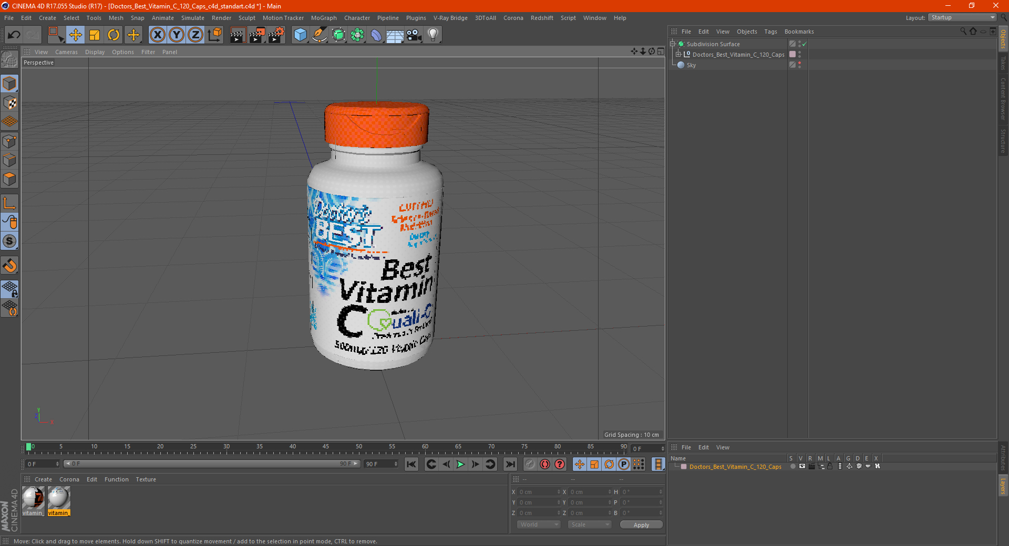
Task: Open the MoGraph menu
Action: (x=324, y=18)
